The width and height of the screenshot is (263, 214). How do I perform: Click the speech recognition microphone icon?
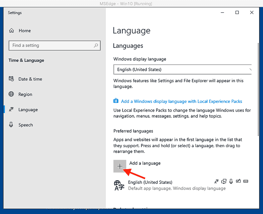[231, 181]
